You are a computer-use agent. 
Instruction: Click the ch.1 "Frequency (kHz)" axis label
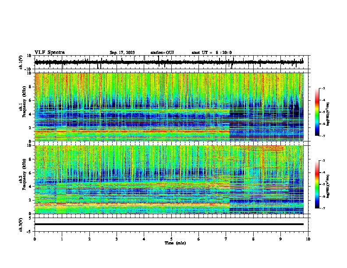24,102
